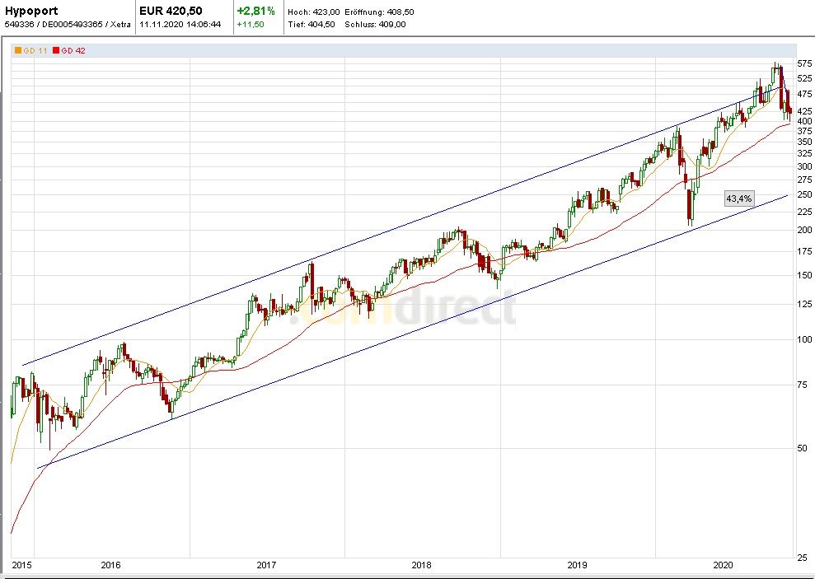Click the red GD 42 legend marker

click(x=56, y=51)
